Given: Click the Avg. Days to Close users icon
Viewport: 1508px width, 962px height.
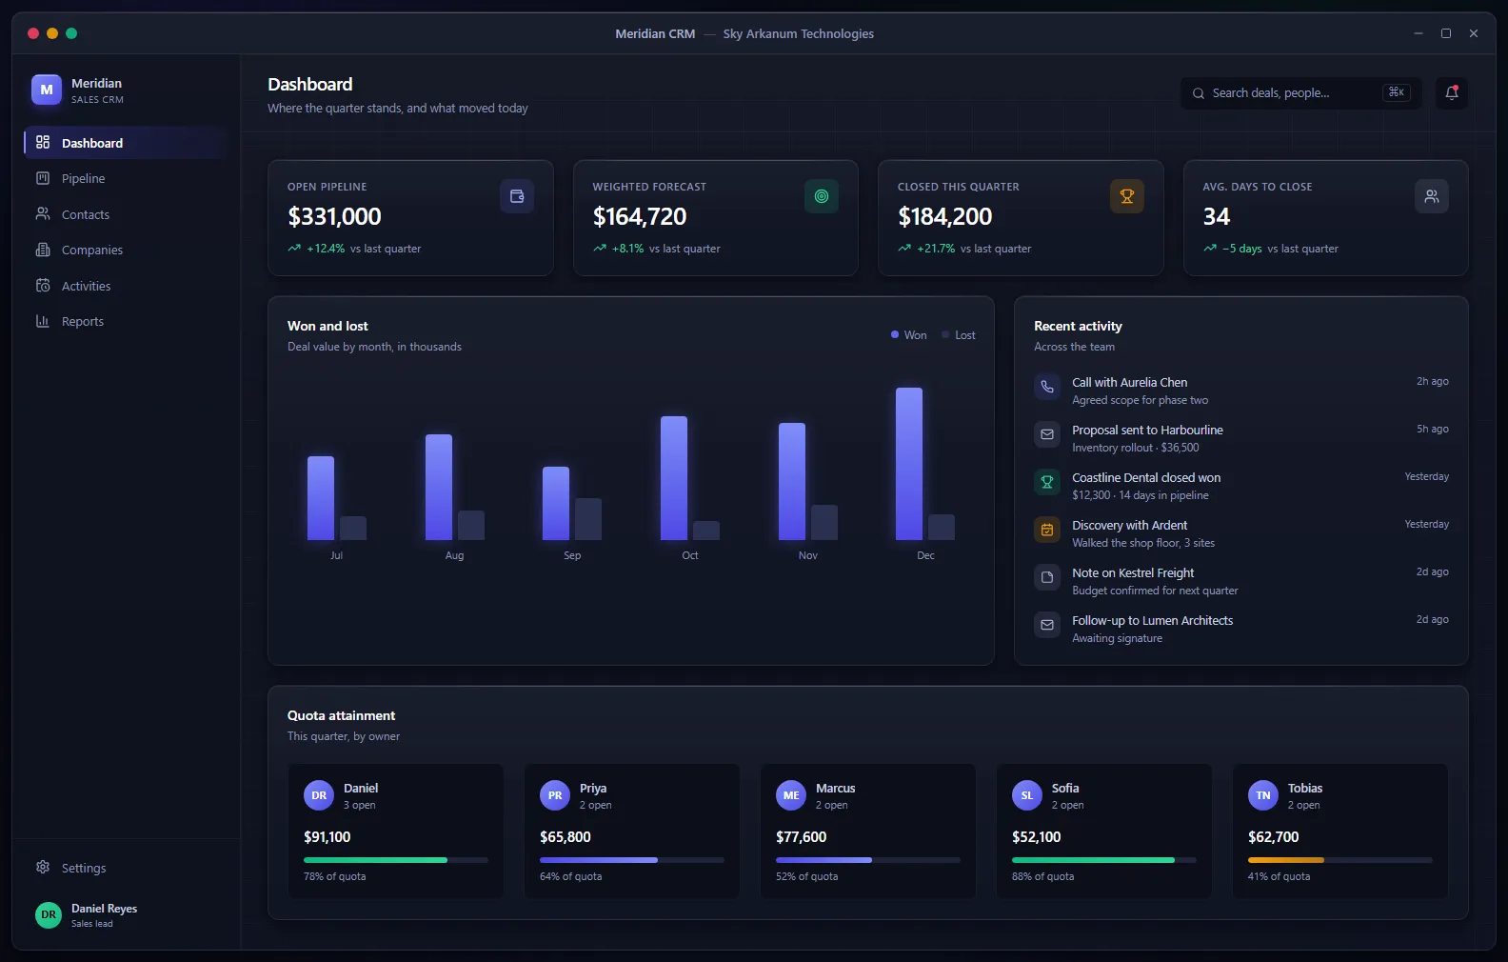Looking at the screenshot, I should [1432, 196].
